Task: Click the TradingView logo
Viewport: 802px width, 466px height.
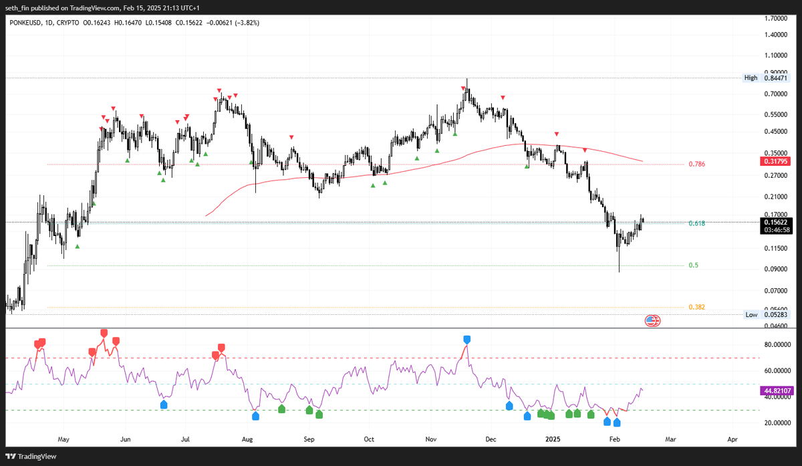Action: (x=31, y=457)
